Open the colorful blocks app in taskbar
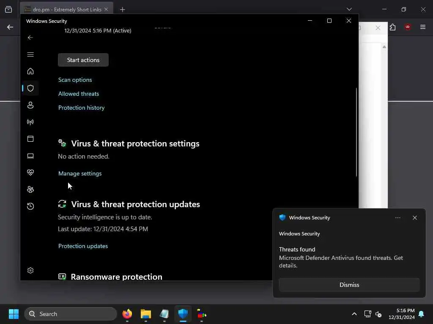The width and height of the screenshot is (433, 324). 202,314
